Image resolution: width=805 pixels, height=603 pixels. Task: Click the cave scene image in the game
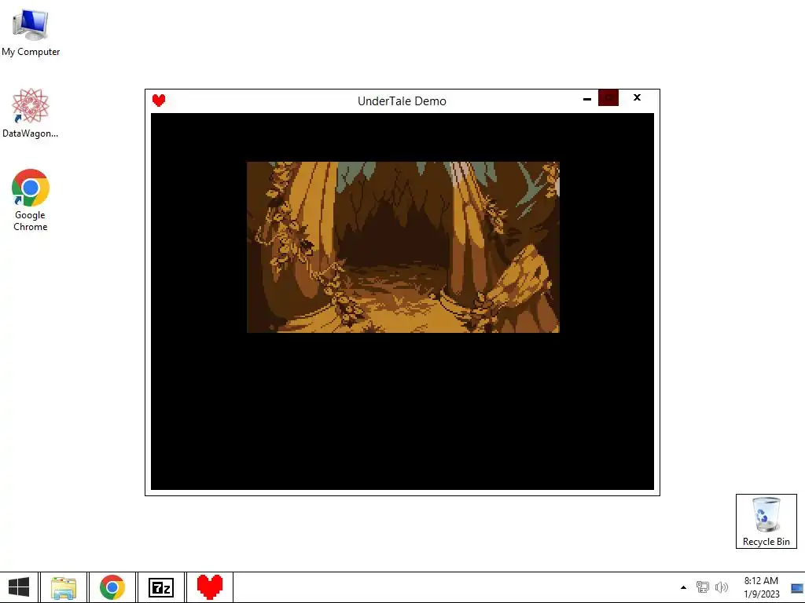[403, 247]
